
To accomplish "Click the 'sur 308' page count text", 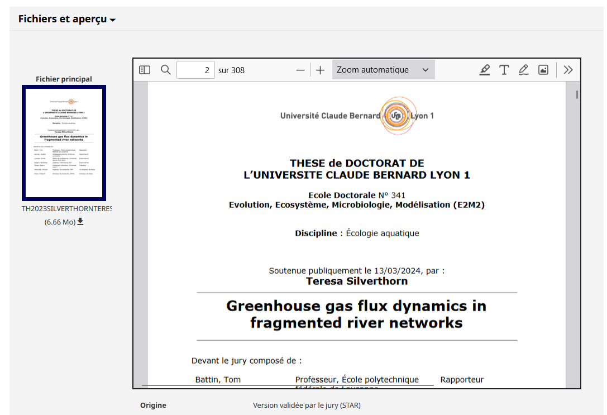I will [232, 70].
